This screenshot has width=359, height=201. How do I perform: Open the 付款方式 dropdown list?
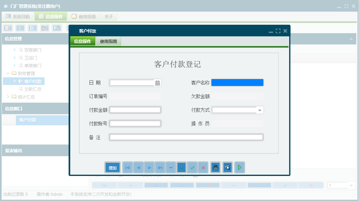coord(260,110)
